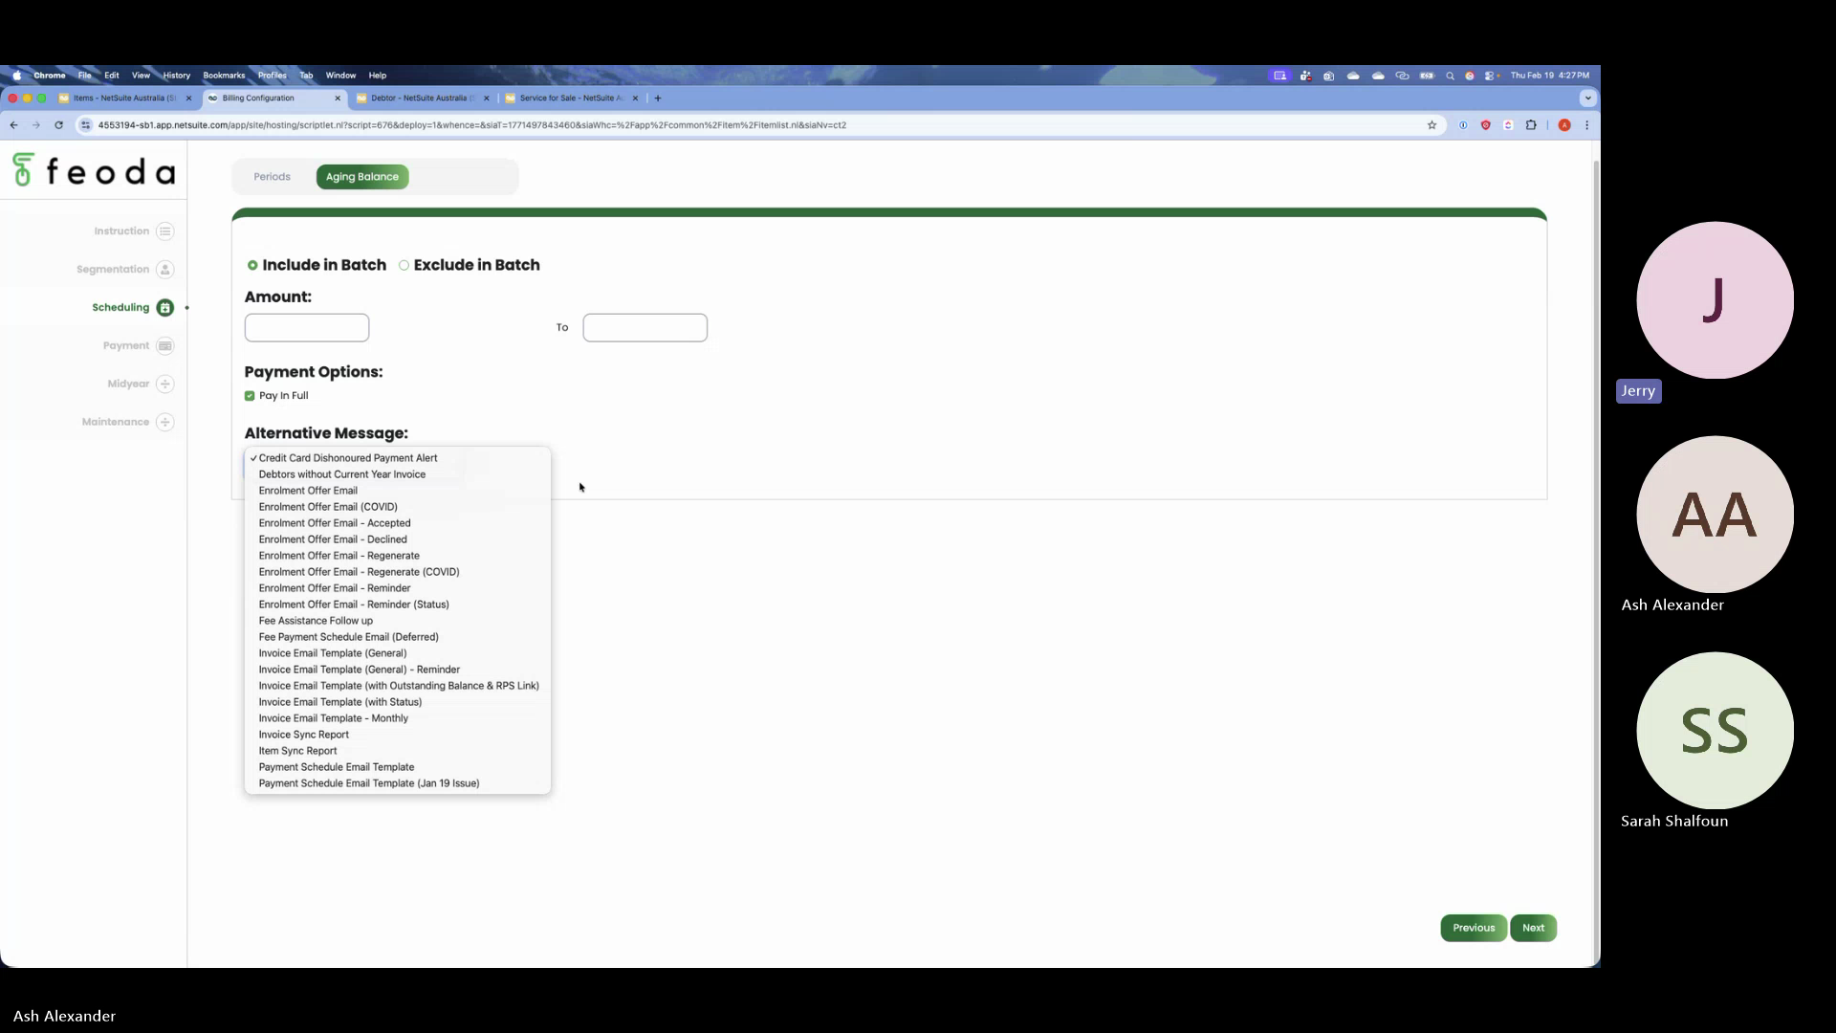
Task: Open the Instruction section icon in sidebar
Action: click(164, 231)
